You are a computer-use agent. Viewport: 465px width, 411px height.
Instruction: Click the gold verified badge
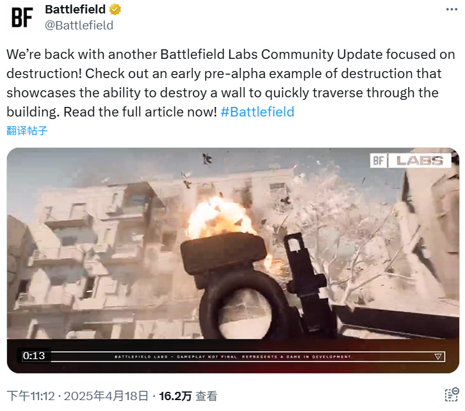(x=115, y=10)
